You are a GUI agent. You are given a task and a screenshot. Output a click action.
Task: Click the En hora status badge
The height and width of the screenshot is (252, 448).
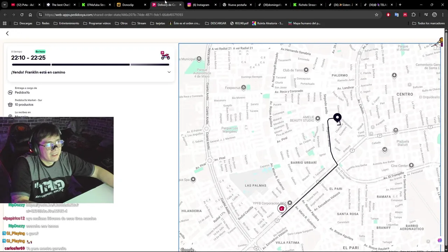pyautogui.click(x=40, y=51)
